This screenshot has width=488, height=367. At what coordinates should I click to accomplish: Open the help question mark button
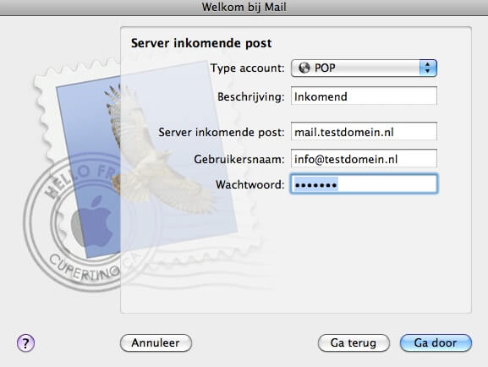tap(25, 343)
